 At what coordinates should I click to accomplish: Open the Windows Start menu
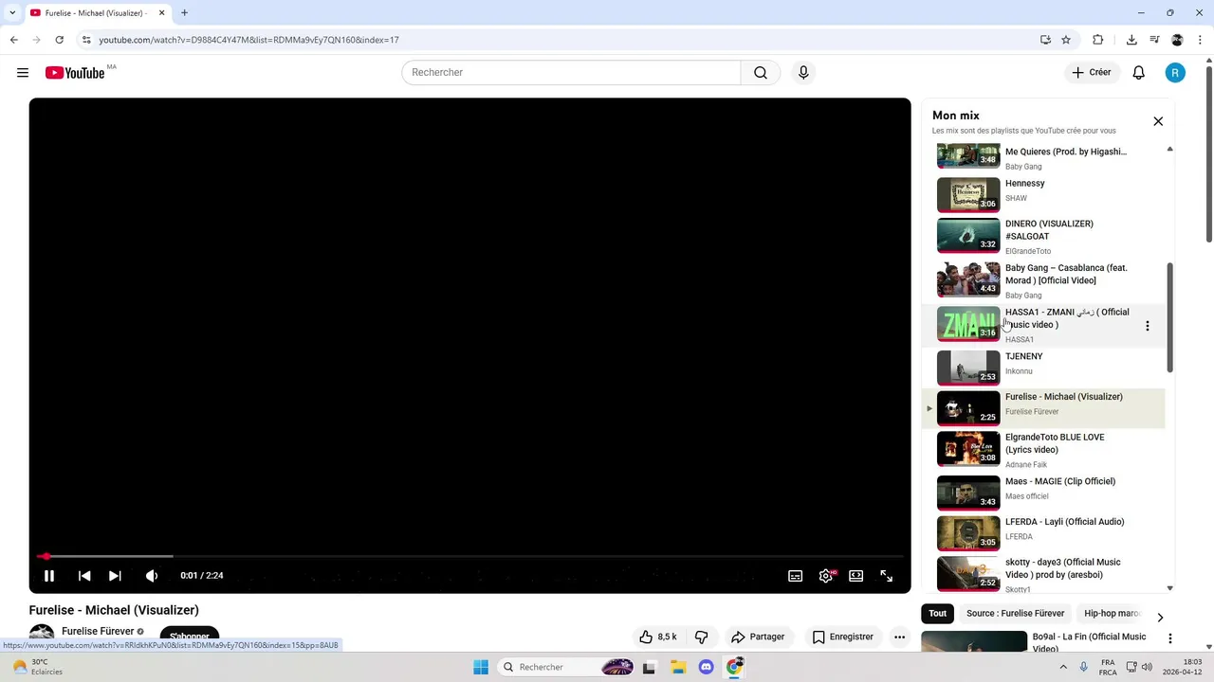[481, 667]
